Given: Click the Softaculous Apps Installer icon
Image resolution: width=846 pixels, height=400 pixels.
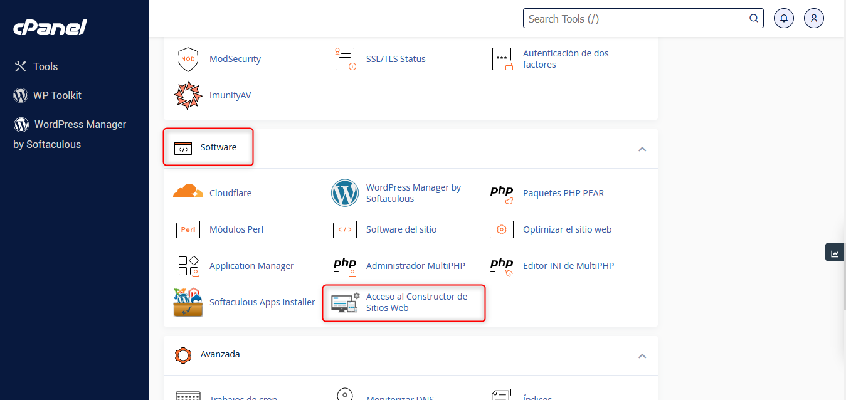Looking at the screenshot, I should (188, 302).
